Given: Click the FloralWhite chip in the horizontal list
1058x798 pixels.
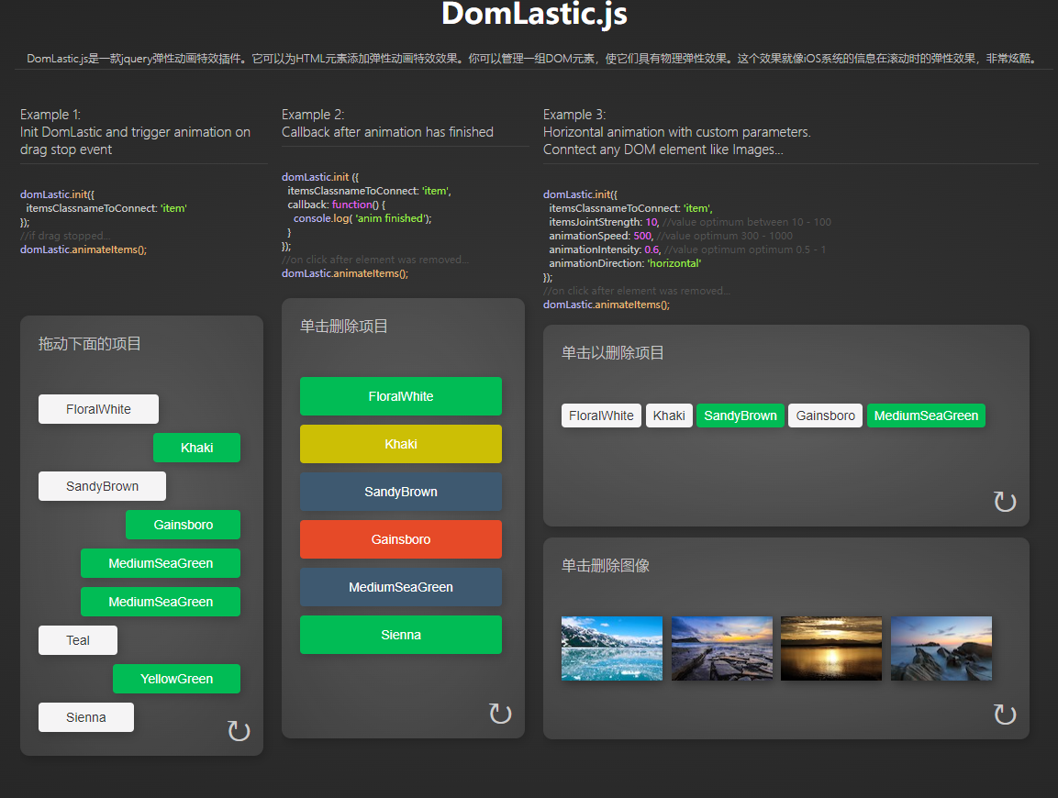Looking at the screenshot, I should tap(601, 416).
